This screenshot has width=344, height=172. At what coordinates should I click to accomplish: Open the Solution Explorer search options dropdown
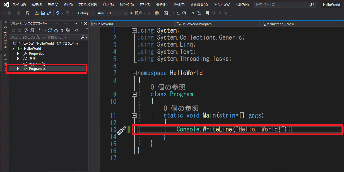pos(86,37)
